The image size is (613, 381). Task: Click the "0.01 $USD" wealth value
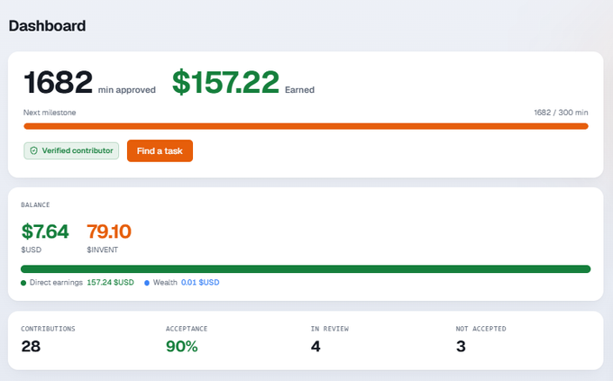(x=200, y=283)
